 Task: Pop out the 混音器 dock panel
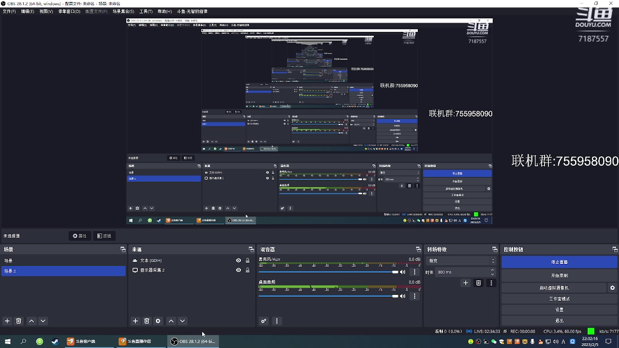click(x=418, y=249)
